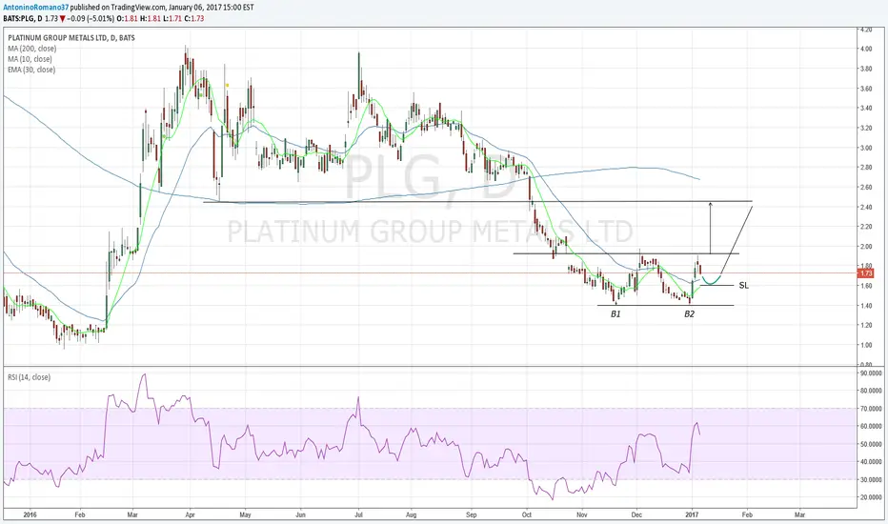
Task: Open the AntoninoRomano37 author profile link
Action: coord(36,8)
